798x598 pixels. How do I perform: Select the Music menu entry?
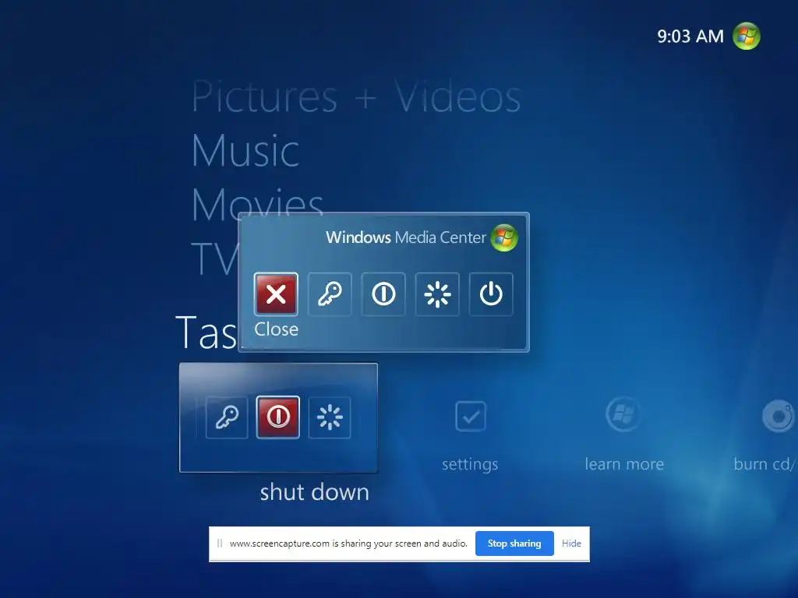[245, 150]
